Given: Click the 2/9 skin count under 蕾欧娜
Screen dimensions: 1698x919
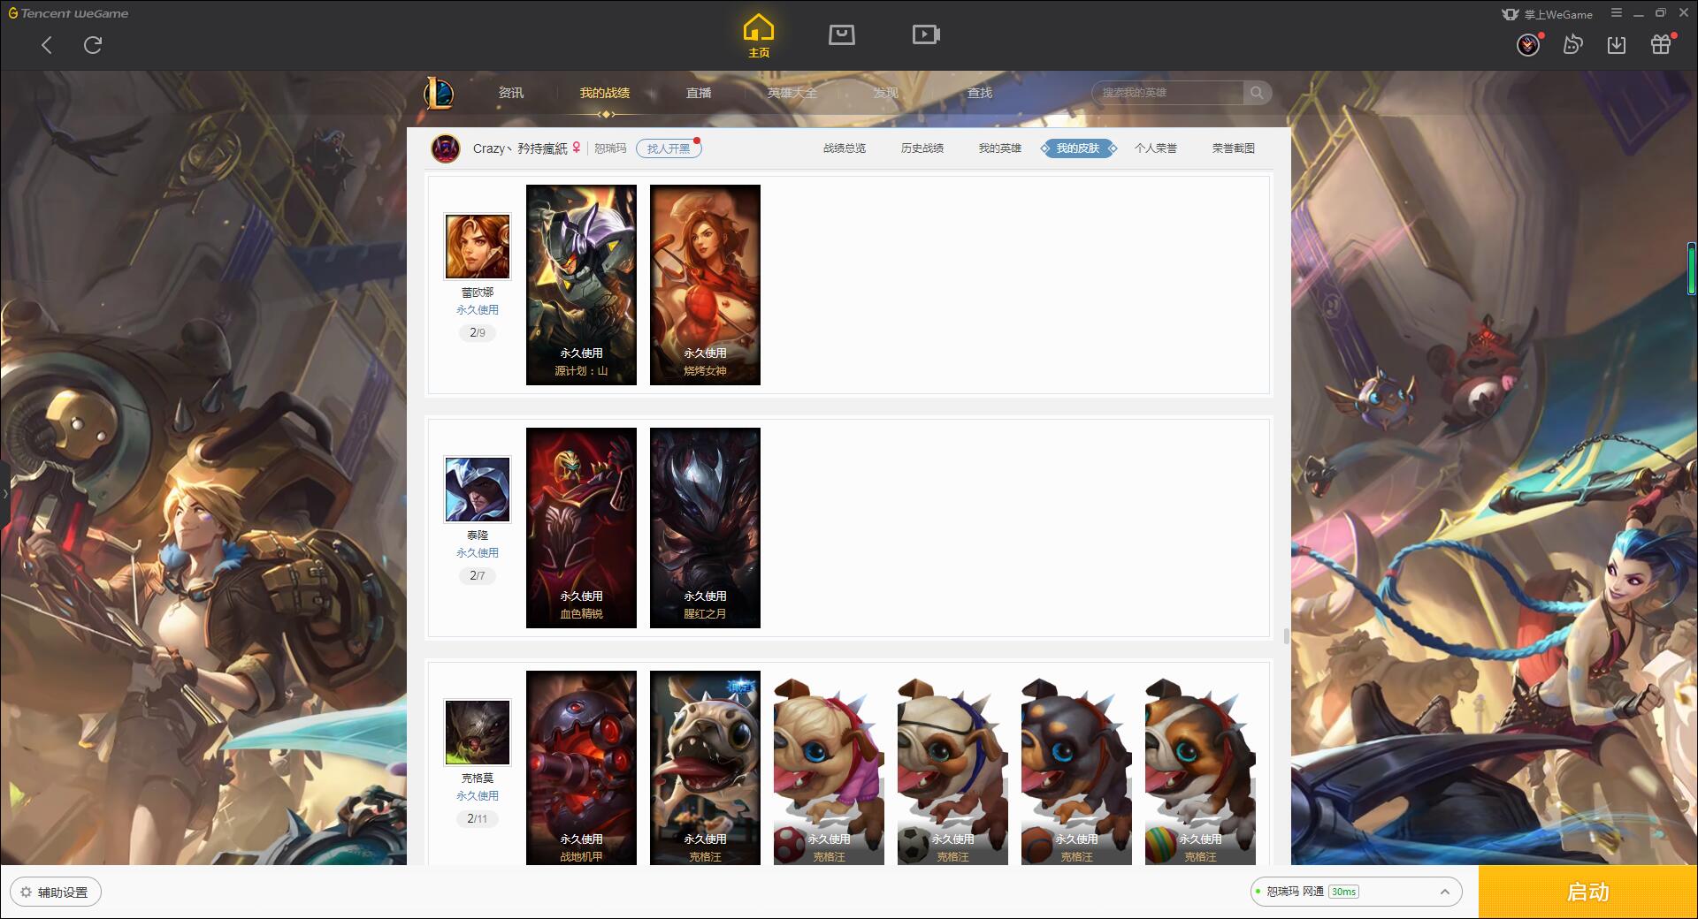Looking at the screenshot, I should (478, 333).
